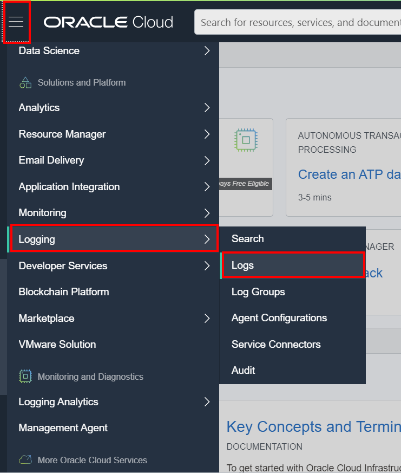The height and width of the screenshot is (473, 401).
Task: Expand the Logging Analytics submenu
Action: [206, 402]
